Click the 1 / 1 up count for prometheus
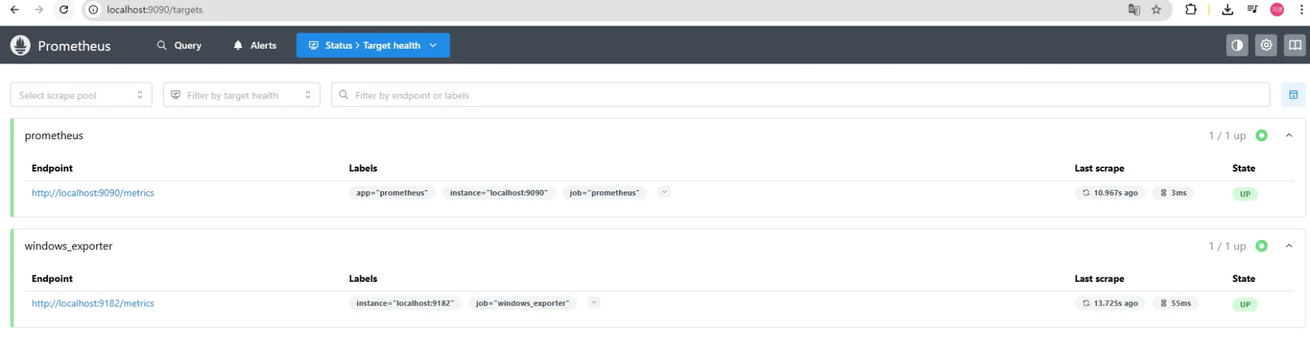The width and height of the screenshot is (1310, 358). 1227,136
